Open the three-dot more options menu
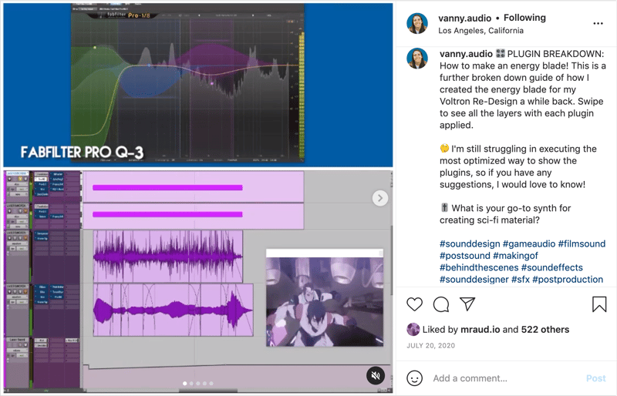617x396 pixels. 598,24
